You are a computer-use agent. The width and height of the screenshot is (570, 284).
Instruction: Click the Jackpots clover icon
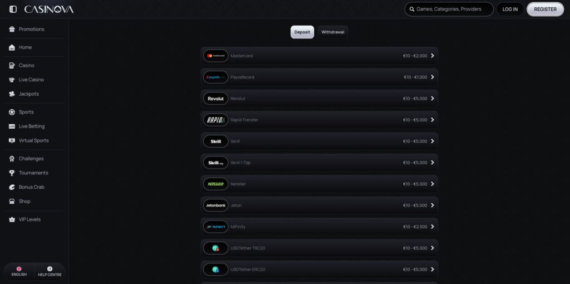point(12,94)
